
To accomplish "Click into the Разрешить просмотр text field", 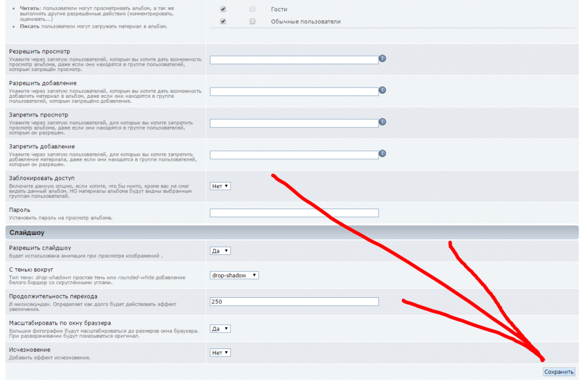I will click(x=294, y=60).
